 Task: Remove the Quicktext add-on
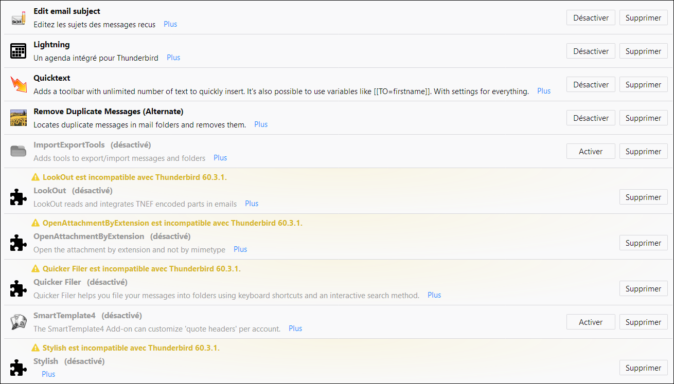click(x=643, y=85)
